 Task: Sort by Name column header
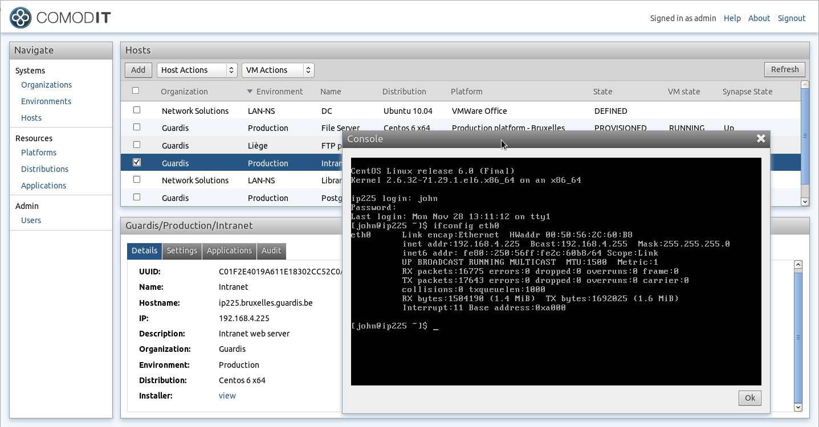click(x=331, y=92)
